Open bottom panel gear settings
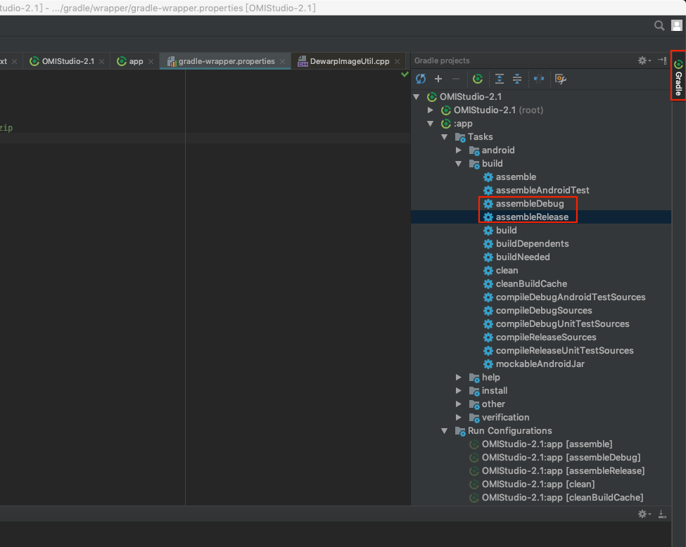 pos(644,514)
